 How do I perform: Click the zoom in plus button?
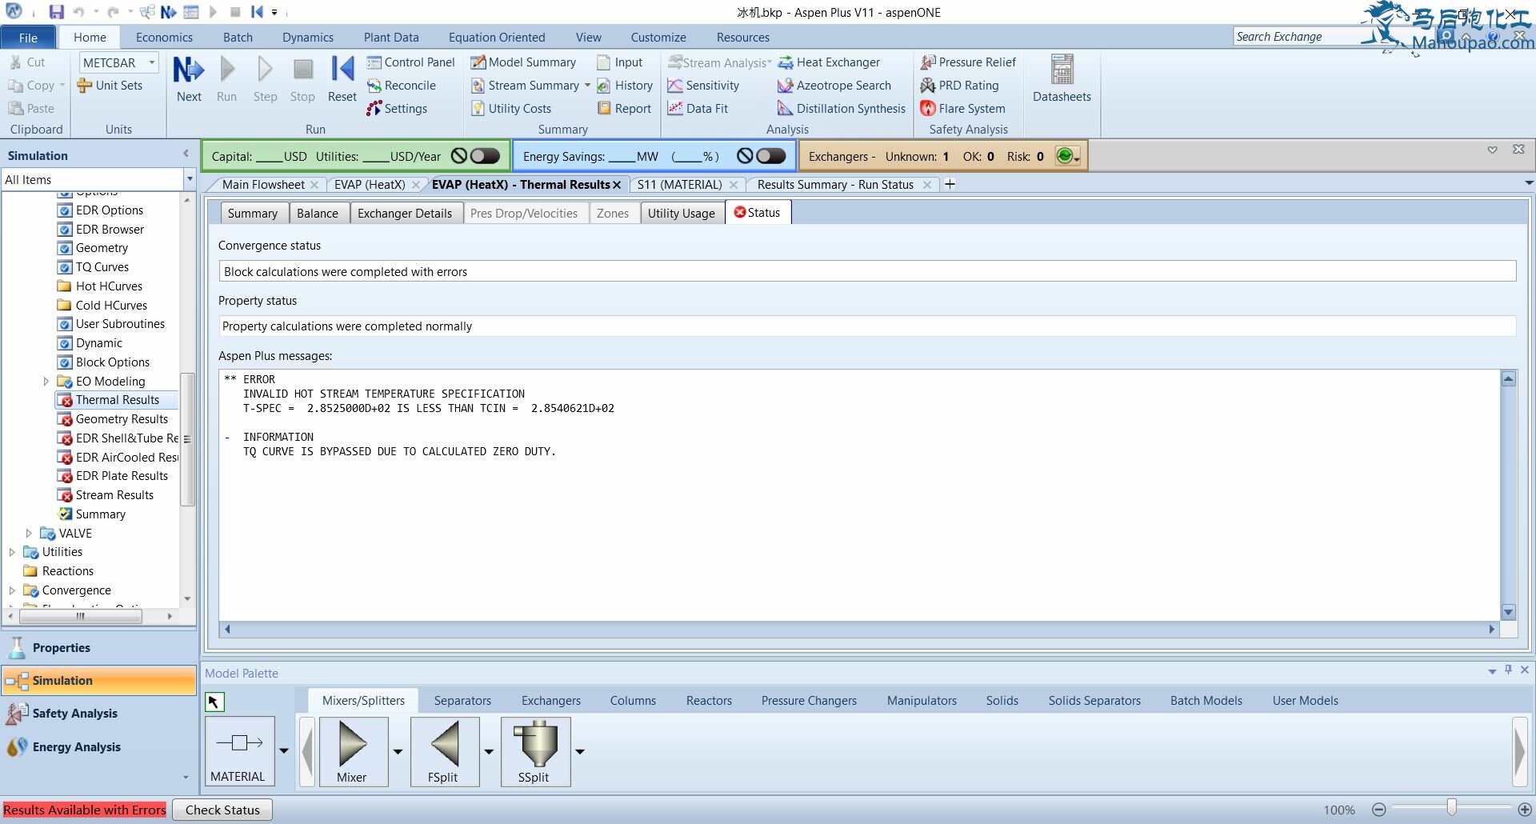pos(1525,810)
